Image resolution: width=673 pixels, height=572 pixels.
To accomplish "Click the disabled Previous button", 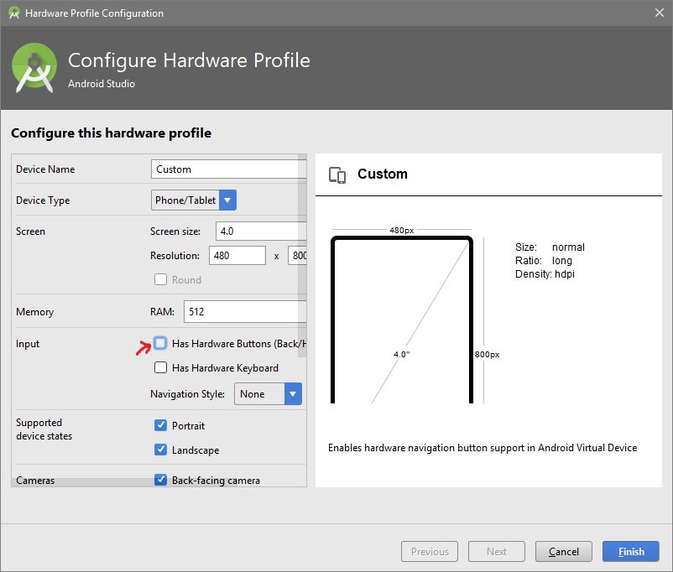I will [x=430, y=551].
